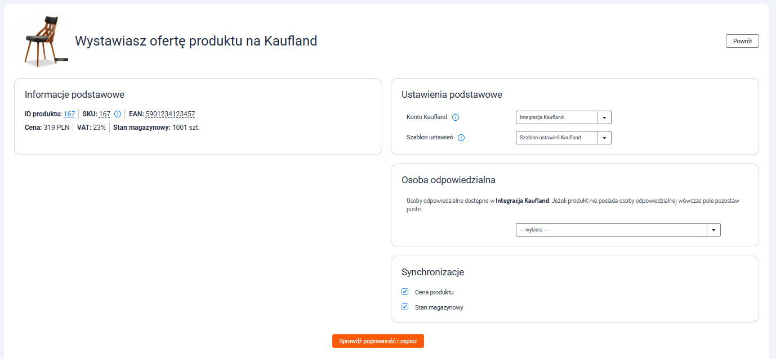This screenshot has width=776, height=359.
Task: Click the Konto Kaufland info icon
Action: point(456,117)
